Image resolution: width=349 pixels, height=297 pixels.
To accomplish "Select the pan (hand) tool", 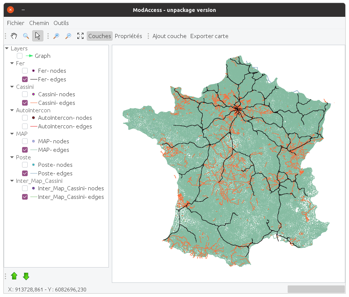I will pos(14,36).
